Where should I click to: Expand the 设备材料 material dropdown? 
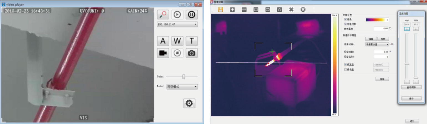coord(377,44)
